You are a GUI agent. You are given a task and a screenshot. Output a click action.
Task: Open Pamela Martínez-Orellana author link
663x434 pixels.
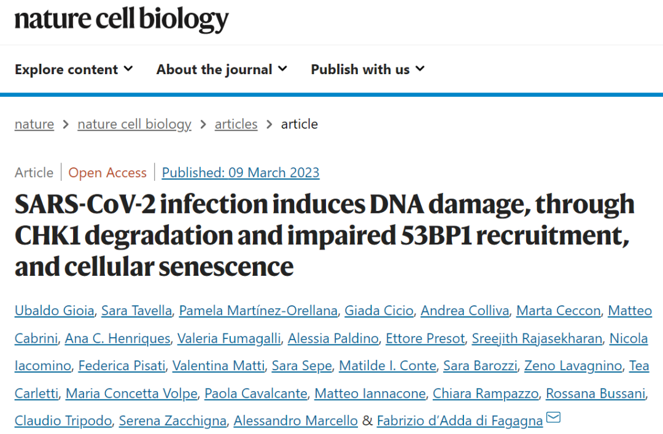pyautogui.click(x=258, y=311)
